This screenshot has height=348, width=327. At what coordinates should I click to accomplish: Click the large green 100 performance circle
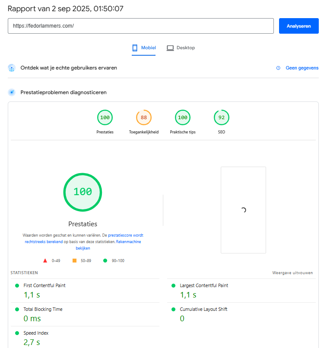pyautogui.click(x=83, y=192)
